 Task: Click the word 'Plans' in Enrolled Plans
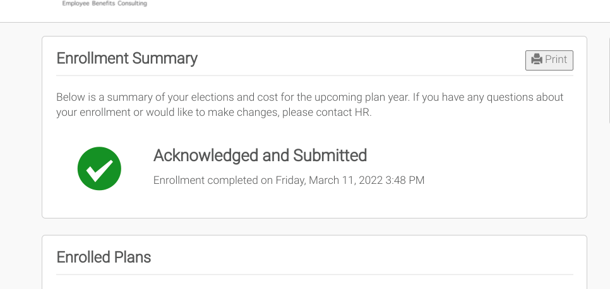(x=132, y=257)
